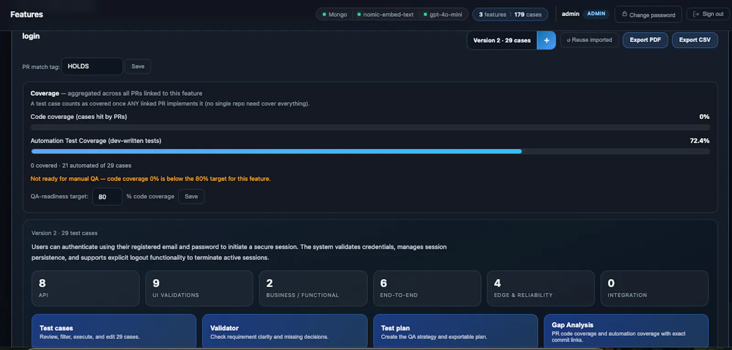This screenshot has width=732, height=350.
Task: Click the 9 UI Validations card
Action: click(199, 288)
